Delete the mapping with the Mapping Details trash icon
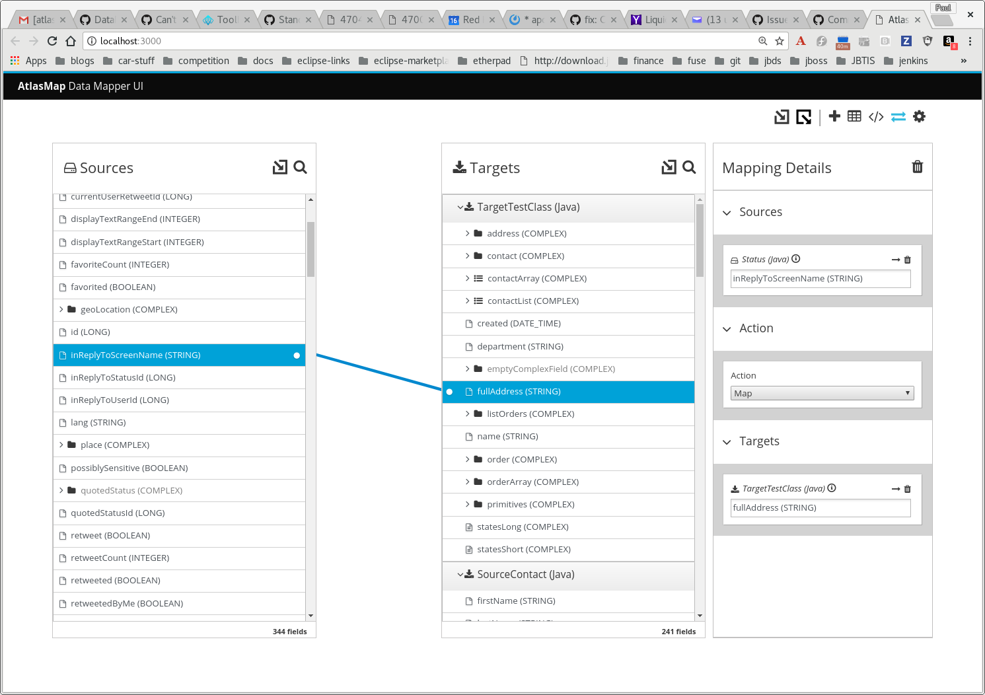This screenshot has height=695, width=985. tap(917, 167)
